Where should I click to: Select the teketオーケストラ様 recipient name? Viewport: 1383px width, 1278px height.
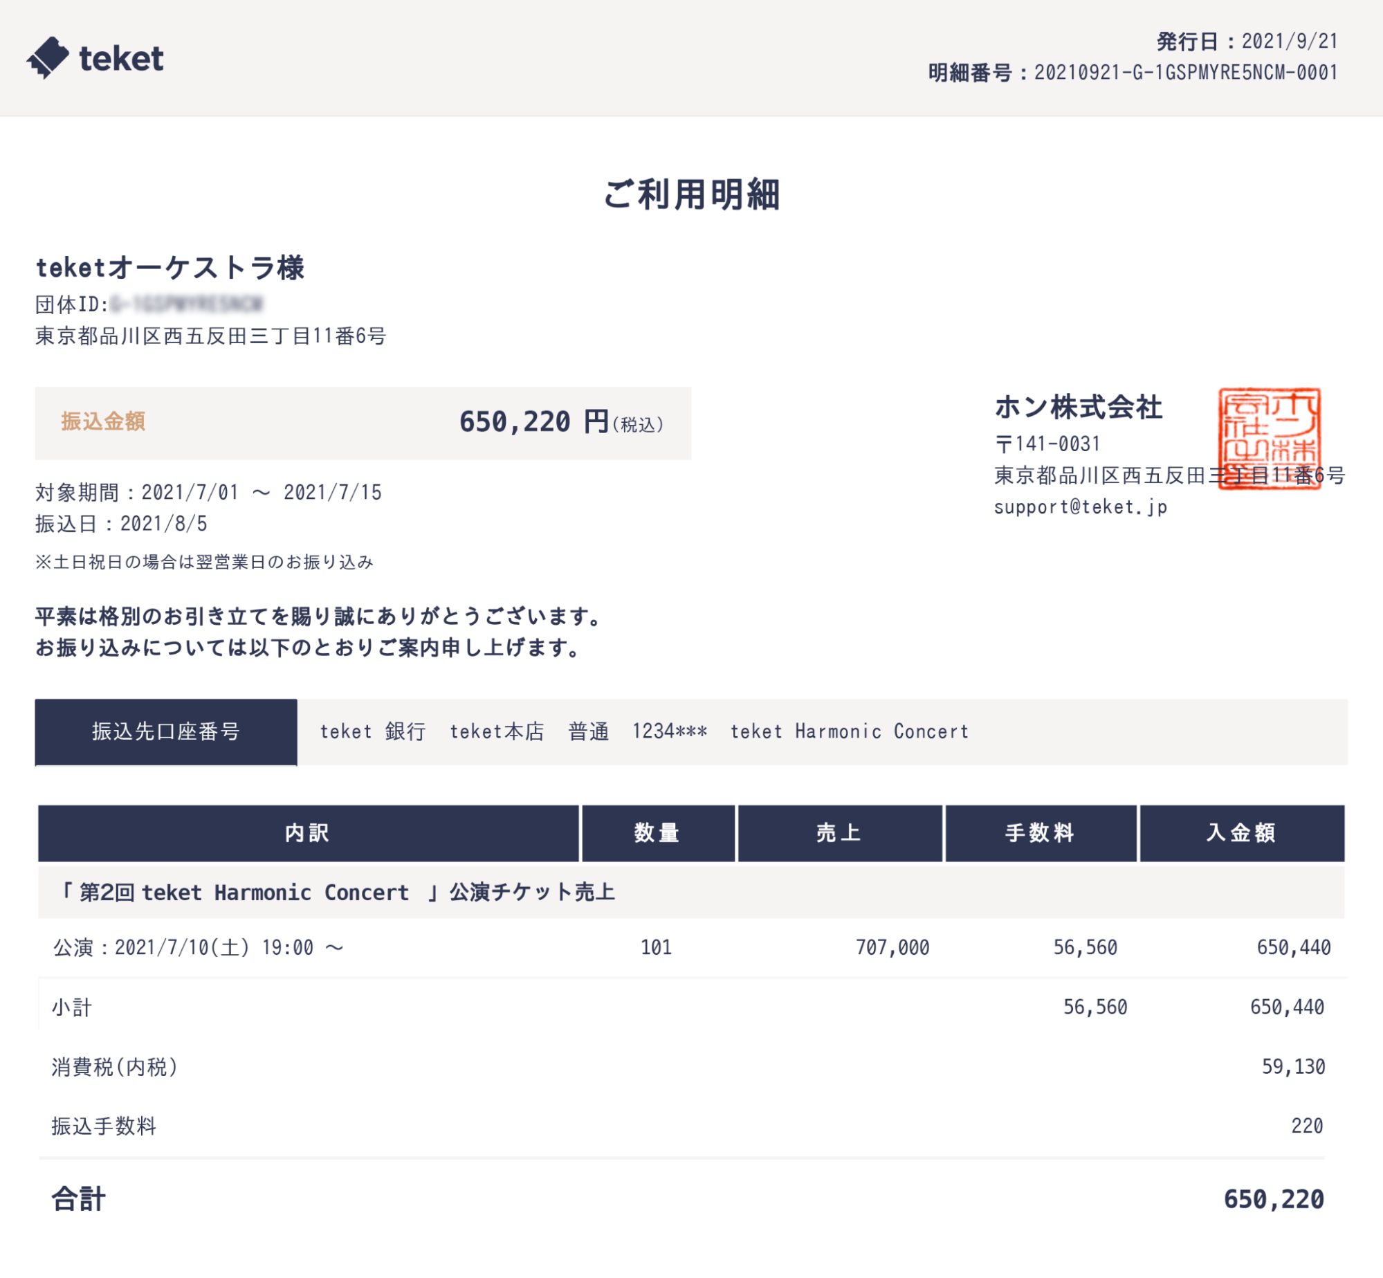170,268
